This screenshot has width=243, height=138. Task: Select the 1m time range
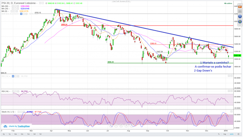point(28,134)
